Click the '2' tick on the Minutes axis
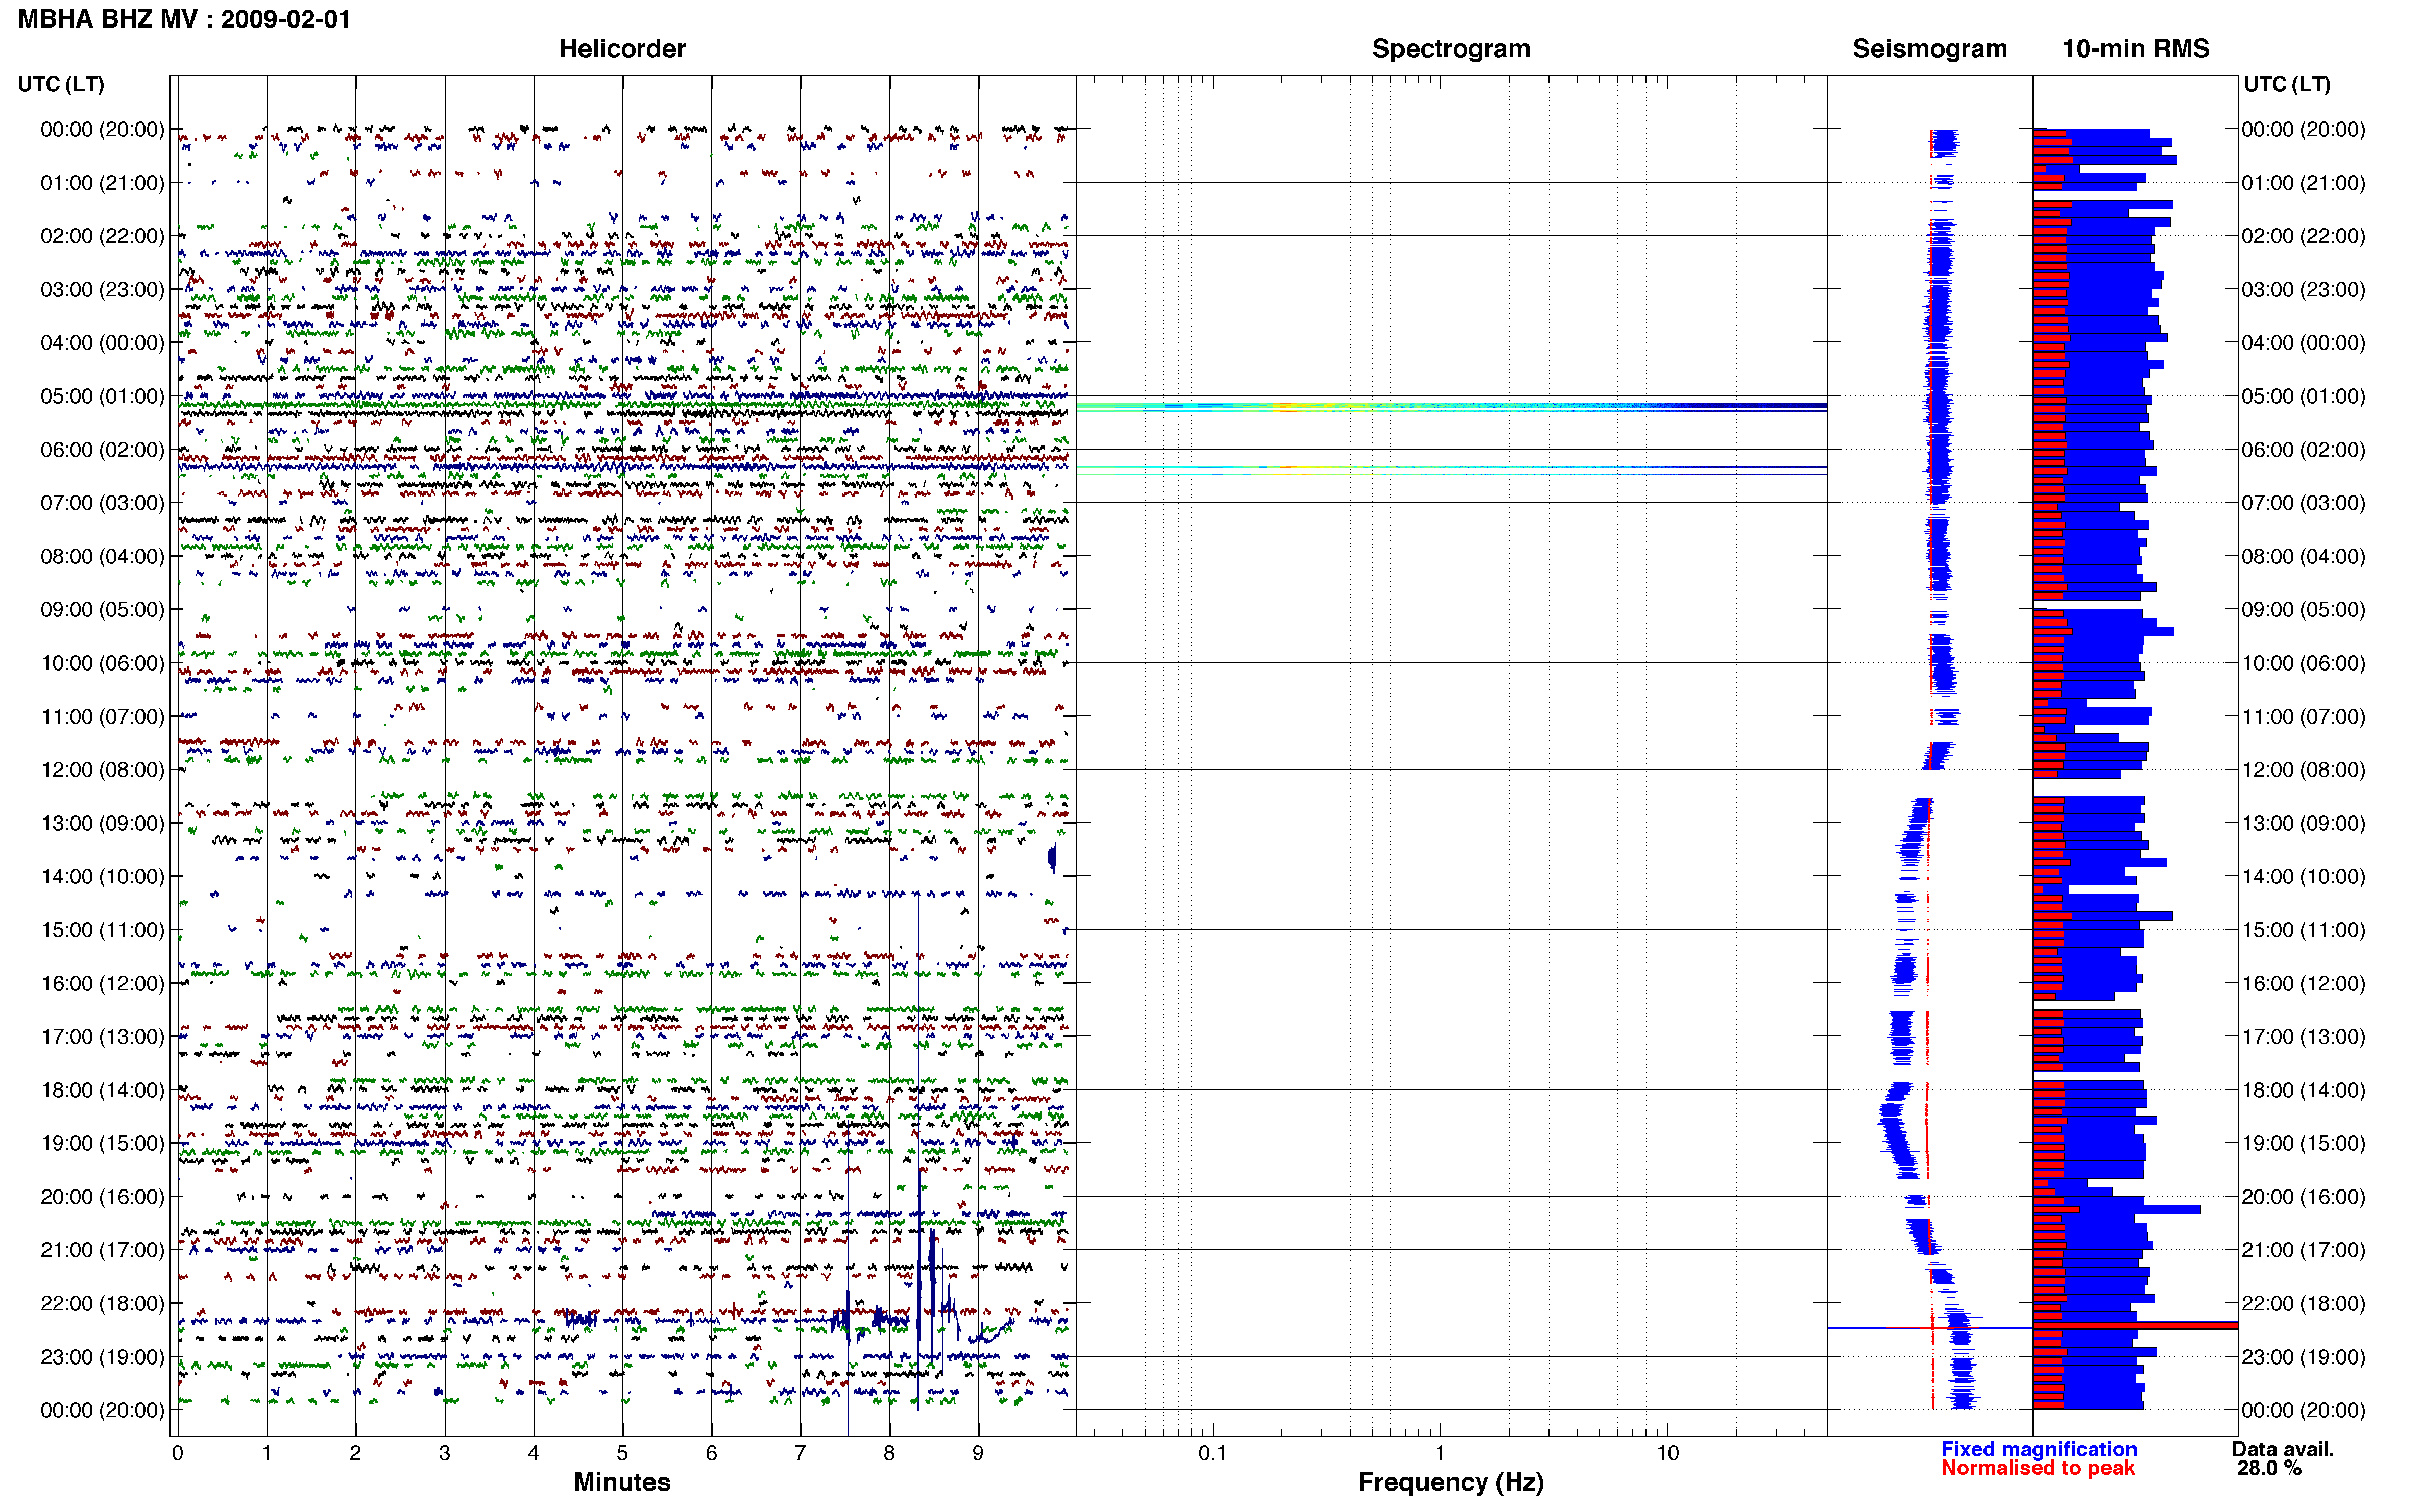 [355, 1454]
